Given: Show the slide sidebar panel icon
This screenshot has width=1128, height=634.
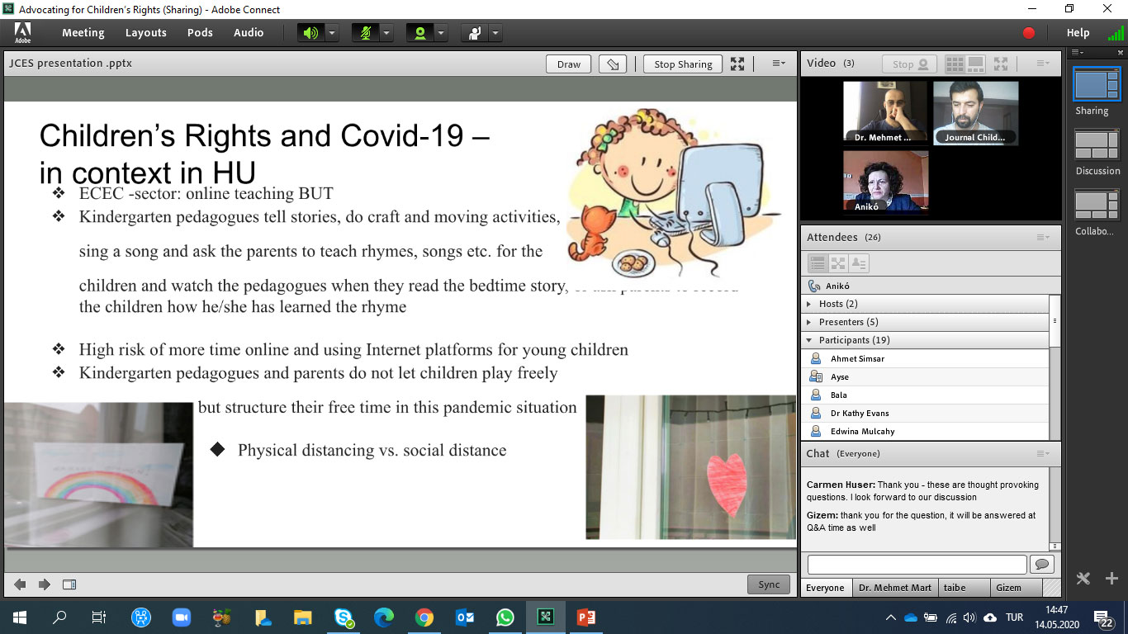Looking at the screenshot, I should tap(69, 584).
